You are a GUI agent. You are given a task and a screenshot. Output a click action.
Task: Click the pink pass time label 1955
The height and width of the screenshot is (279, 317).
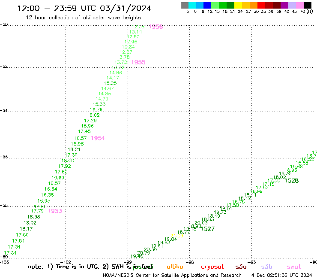point(138,62)
